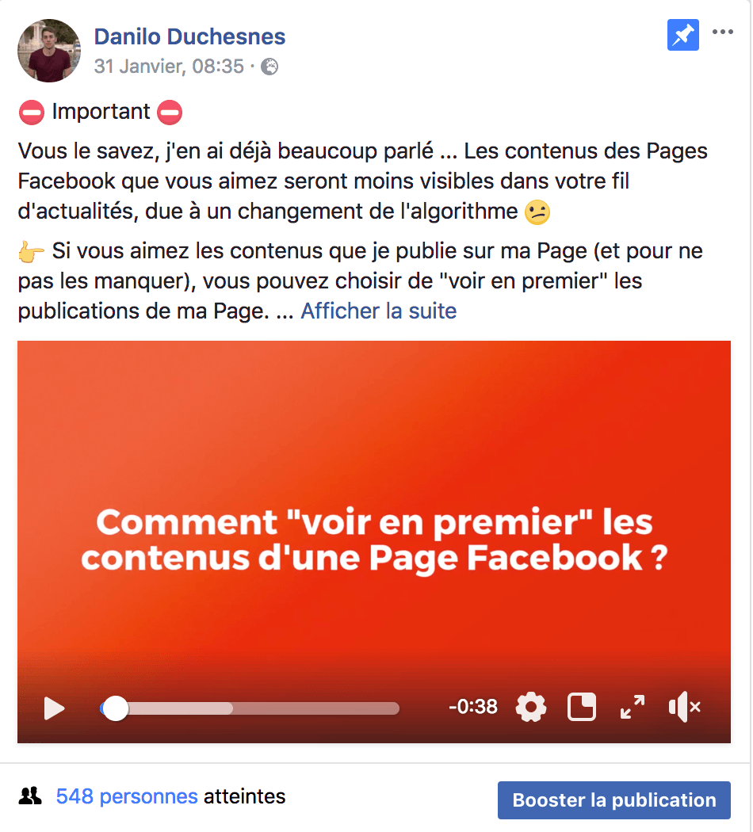
Task: Click the 31 Janvier, 08:35 timestamp
Action: (169, 67)
